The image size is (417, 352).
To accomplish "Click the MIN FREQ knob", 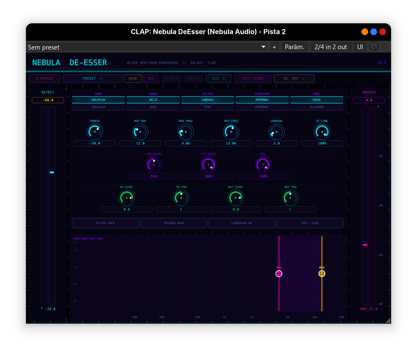I will tap(186, 132).
